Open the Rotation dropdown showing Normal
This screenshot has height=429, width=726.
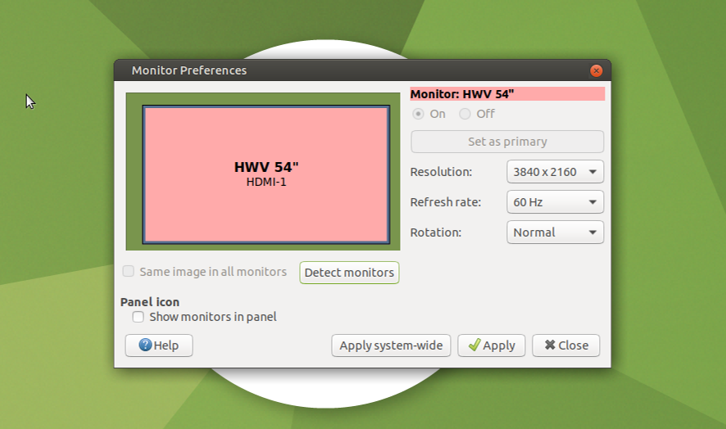pyautogui.click(x=555, y=233)
